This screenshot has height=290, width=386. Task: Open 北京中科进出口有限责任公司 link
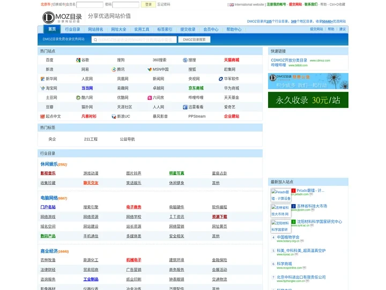click(301, 277)
